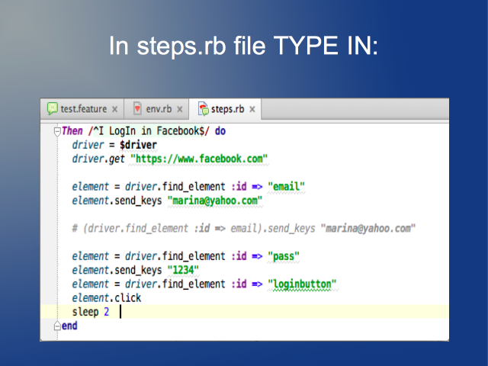Screen dimensions: 488x366
Task: Close the steps.rb tab
Action: coord(252,109)
